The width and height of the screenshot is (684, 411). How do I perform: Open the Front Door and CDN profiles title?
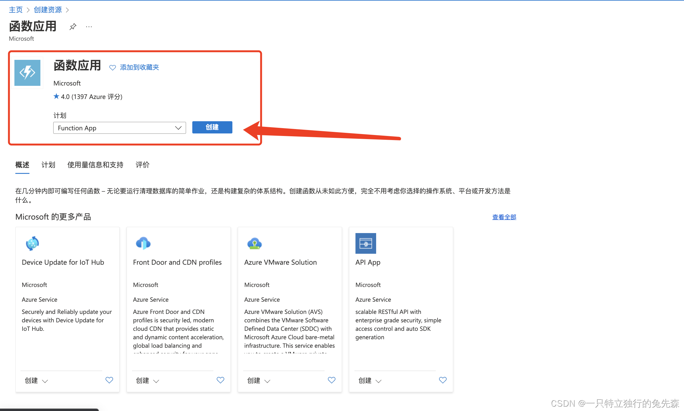click(177, 262)
